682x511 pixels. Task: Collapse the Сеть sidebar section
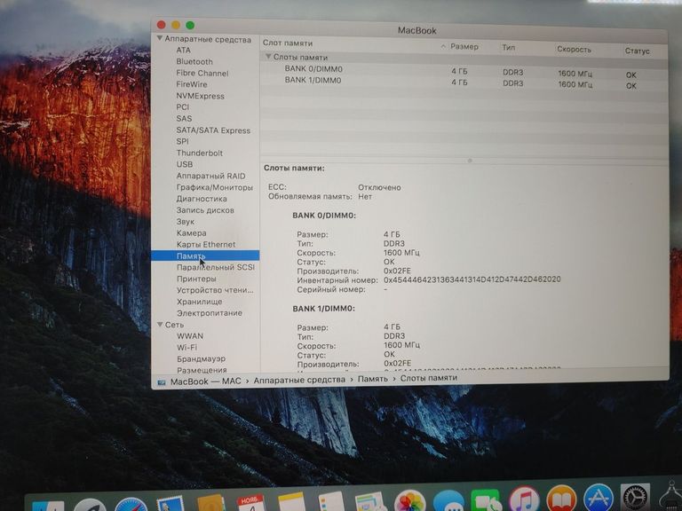160,324
